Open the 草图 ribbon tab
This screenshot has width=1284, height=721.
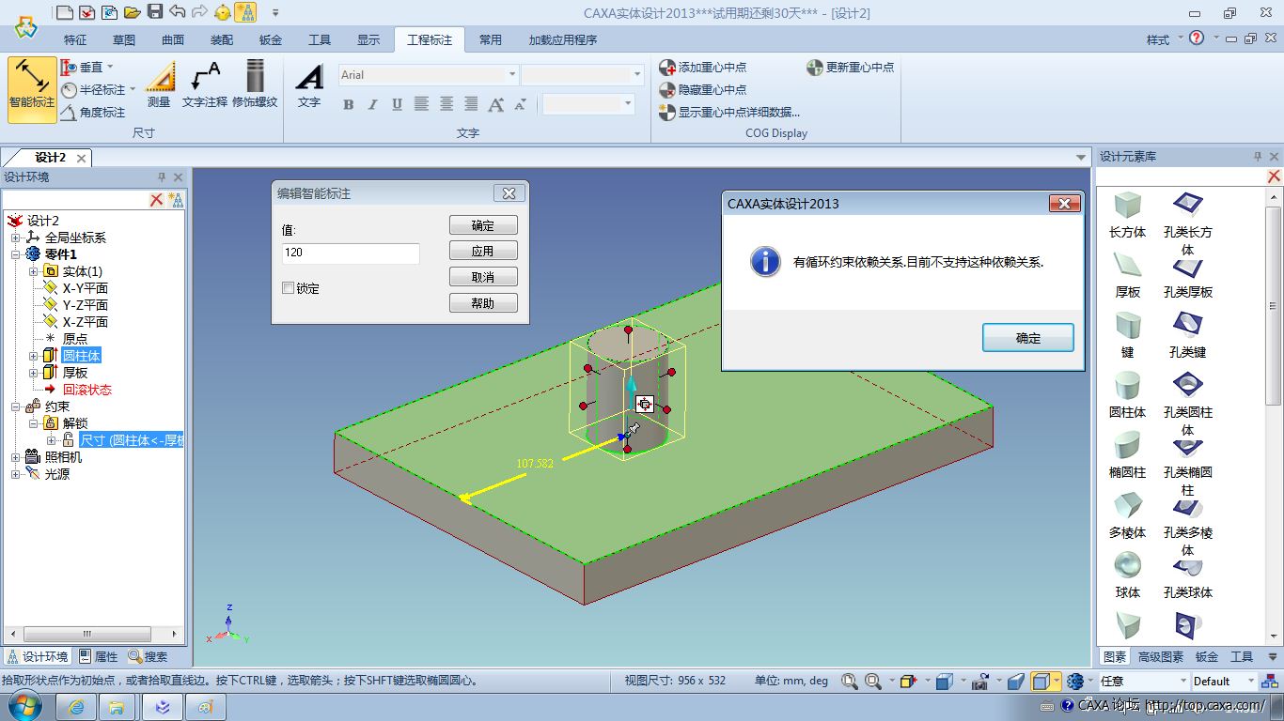coord(124,40)
